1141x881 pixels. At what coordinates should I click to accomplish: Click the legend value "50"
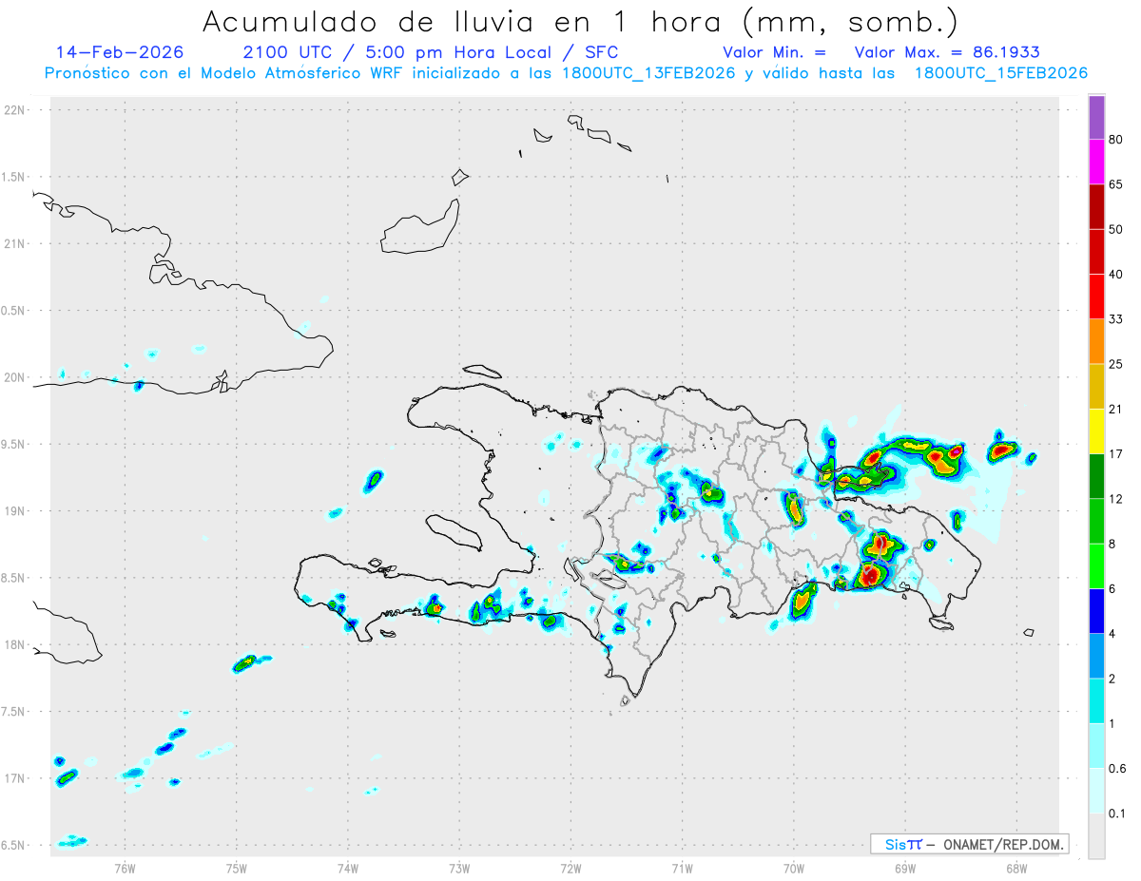[x=1116, y=230]
